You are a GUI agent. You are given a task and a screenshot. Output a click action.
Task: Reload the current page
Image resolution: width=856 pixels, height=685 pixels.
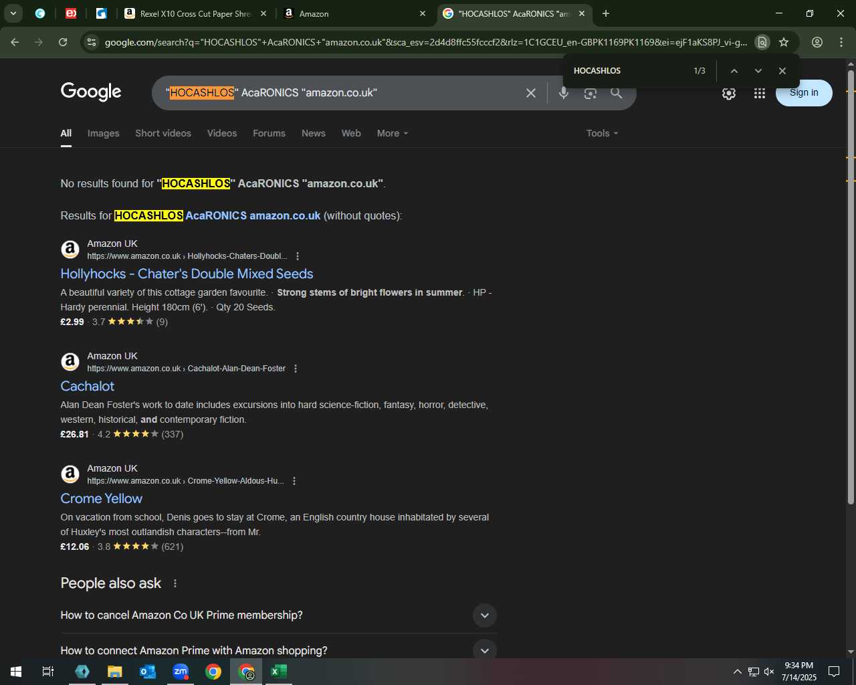(63, 42)
